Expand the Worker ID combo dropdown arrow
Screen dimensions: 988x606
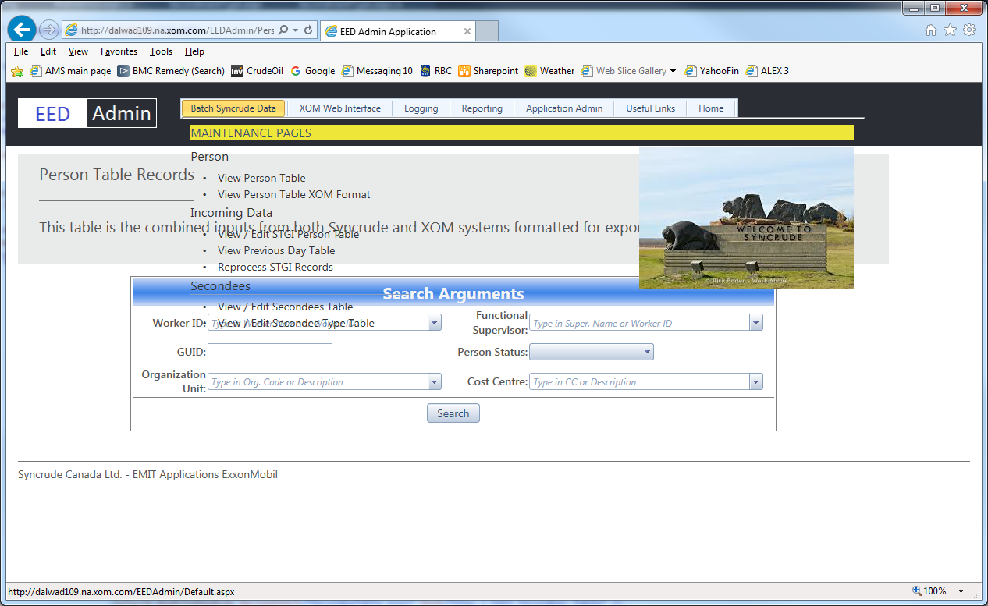click(435, 323)
